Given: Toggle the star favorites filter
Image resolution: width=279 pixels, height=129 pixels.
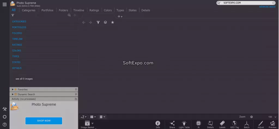Looking at the screenshot, I should 113,22.
